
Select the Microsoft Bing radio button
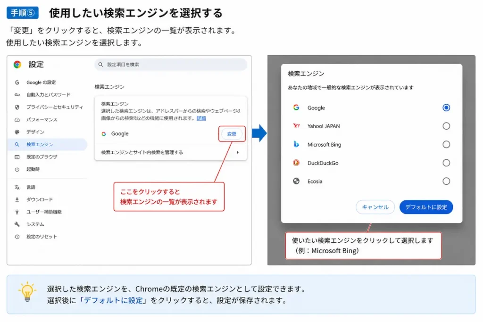tap(446, 144)
